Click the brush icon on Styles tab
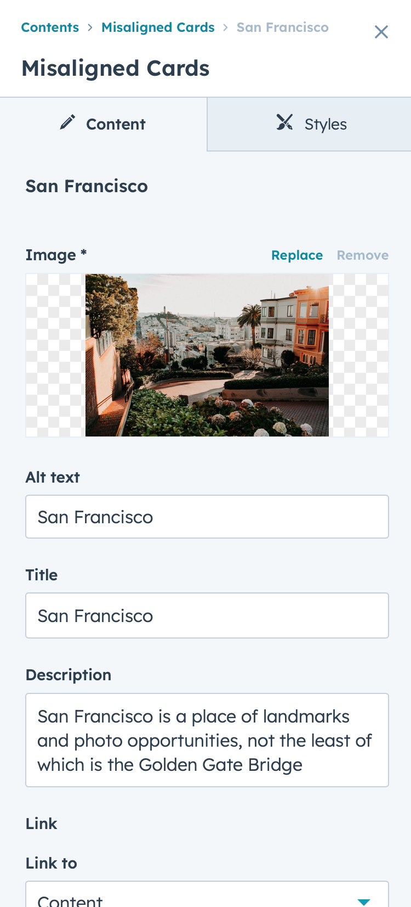 tap(284, 122)
